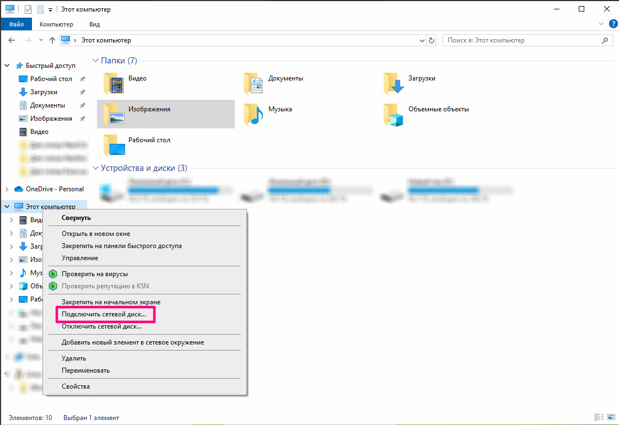
Task: Open the address bar history dropdown
Action: click(x=422, y=40)
